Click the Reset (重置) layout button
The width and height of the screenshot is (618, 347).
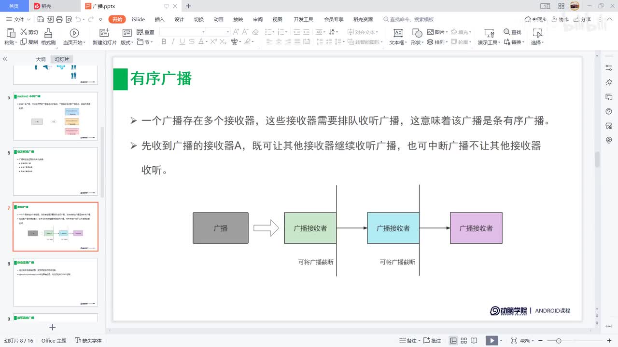pyautogui.click(x=145, y=32)
